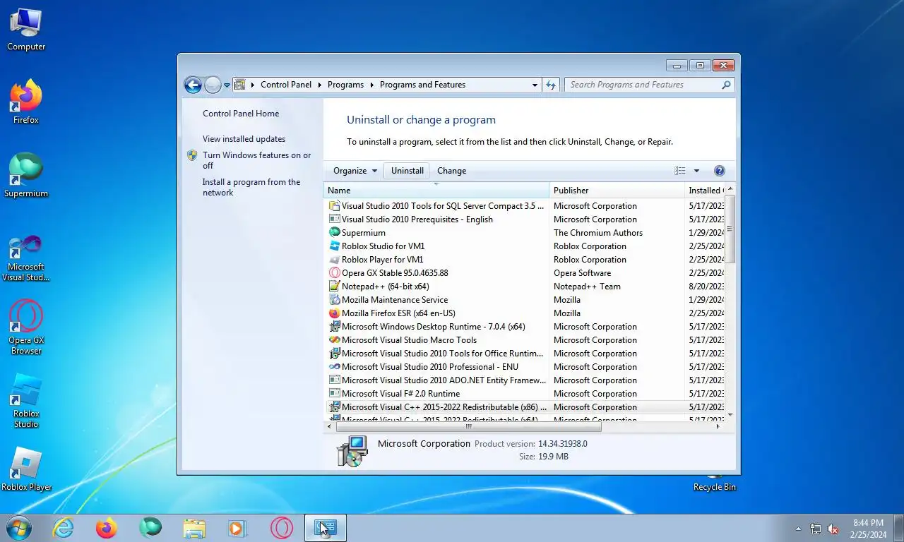This screenshot has width=904, height=542.
Task: Open Windows Media Player from taskbar
Action: [x=237, y=528]
